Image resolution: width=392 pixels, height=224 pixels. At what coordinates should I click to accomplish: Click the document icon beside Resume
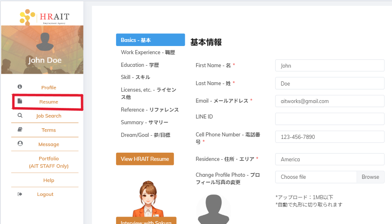click(20, 101)
